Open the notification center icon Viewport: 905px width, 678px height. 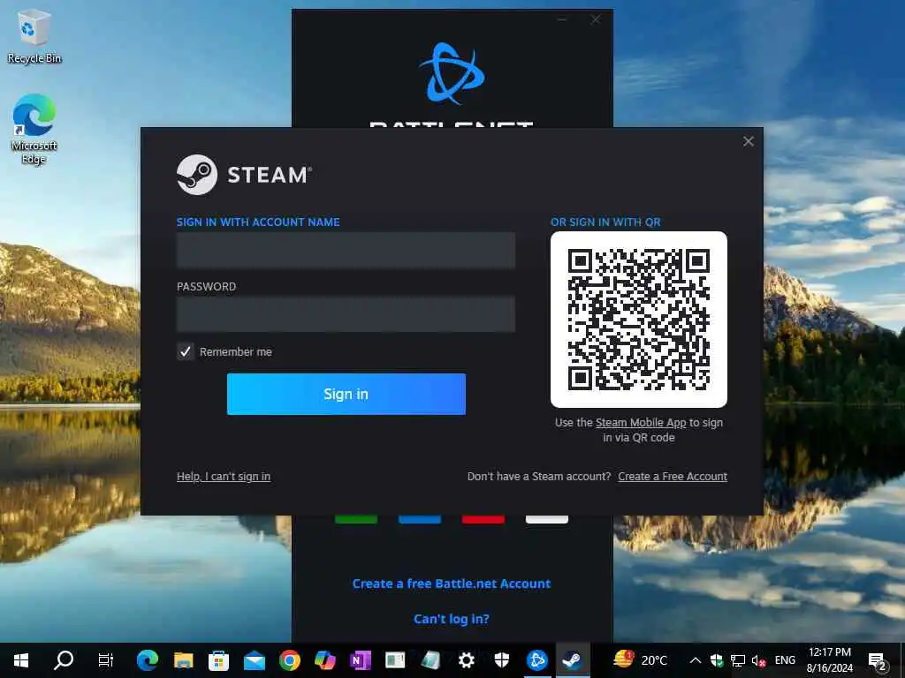878,660
